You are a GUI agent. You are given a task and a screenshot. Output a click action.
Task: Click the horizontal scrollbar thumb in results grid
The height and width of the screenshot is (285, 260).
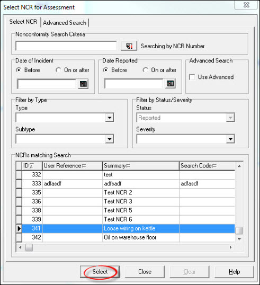click(x=29, y=247)
